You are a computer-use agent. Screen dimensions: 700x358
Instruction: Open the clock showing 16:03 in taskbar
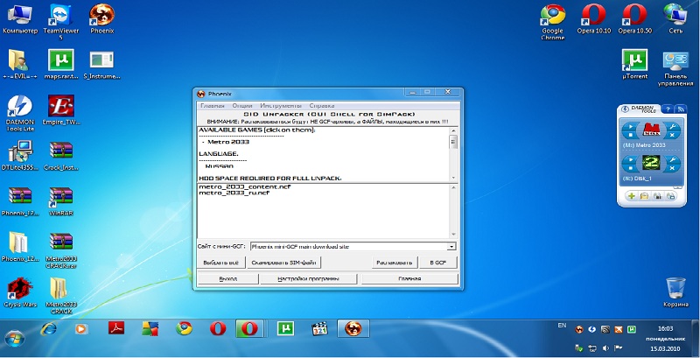click(665, 328)
